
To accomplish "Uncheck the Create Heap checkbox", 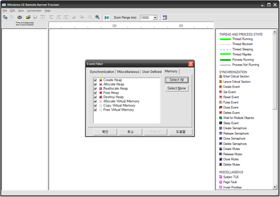I will tap(95, 80).
